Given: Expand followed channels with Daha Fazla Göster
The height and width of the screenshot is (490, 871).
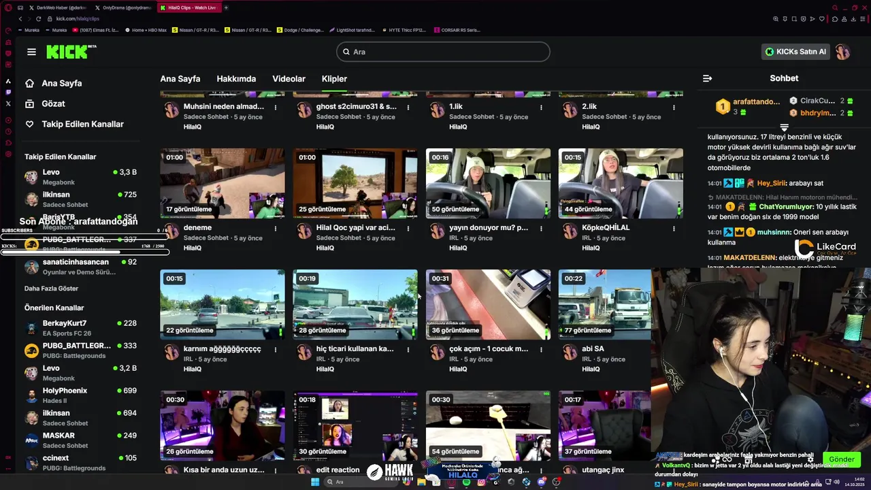Looking at the screenshot, I should [x=52, y=289].
